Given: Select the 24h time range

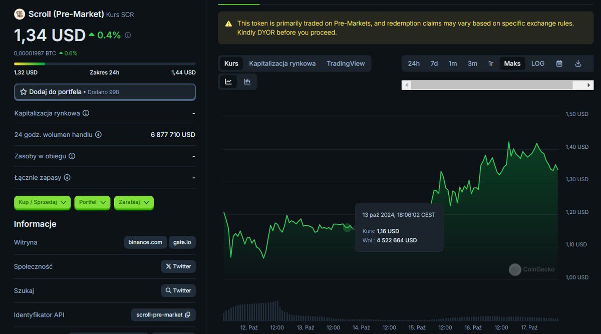Looking at the screenshot, I should [414, 64].
